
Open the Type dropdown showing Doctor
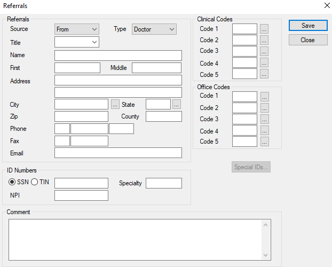tap(154, 29)
